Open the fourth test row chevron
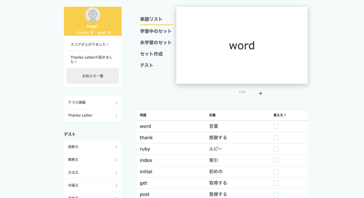This screenshot has width=364, height=198. 116,185
